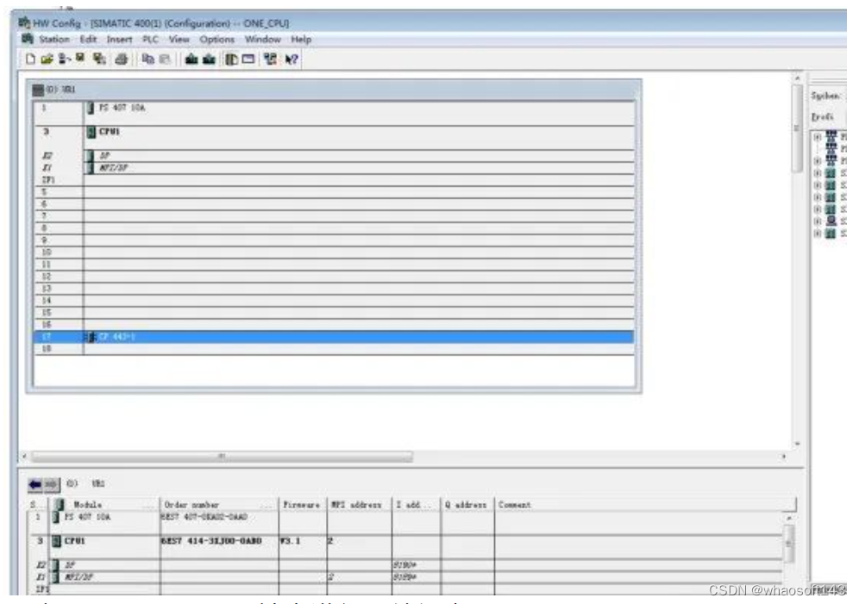This screenshot has height=604, width=859.
Task: Click the Comment column header
Action: pyautogui.click(x=645, y=504)
